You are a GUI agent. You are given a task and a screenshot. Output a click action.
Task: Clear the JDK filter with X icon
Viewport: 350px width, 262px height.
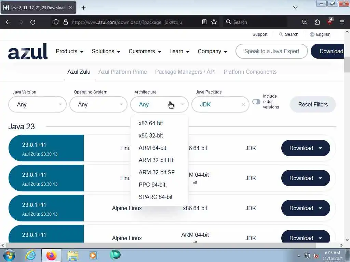click(243, 104)
